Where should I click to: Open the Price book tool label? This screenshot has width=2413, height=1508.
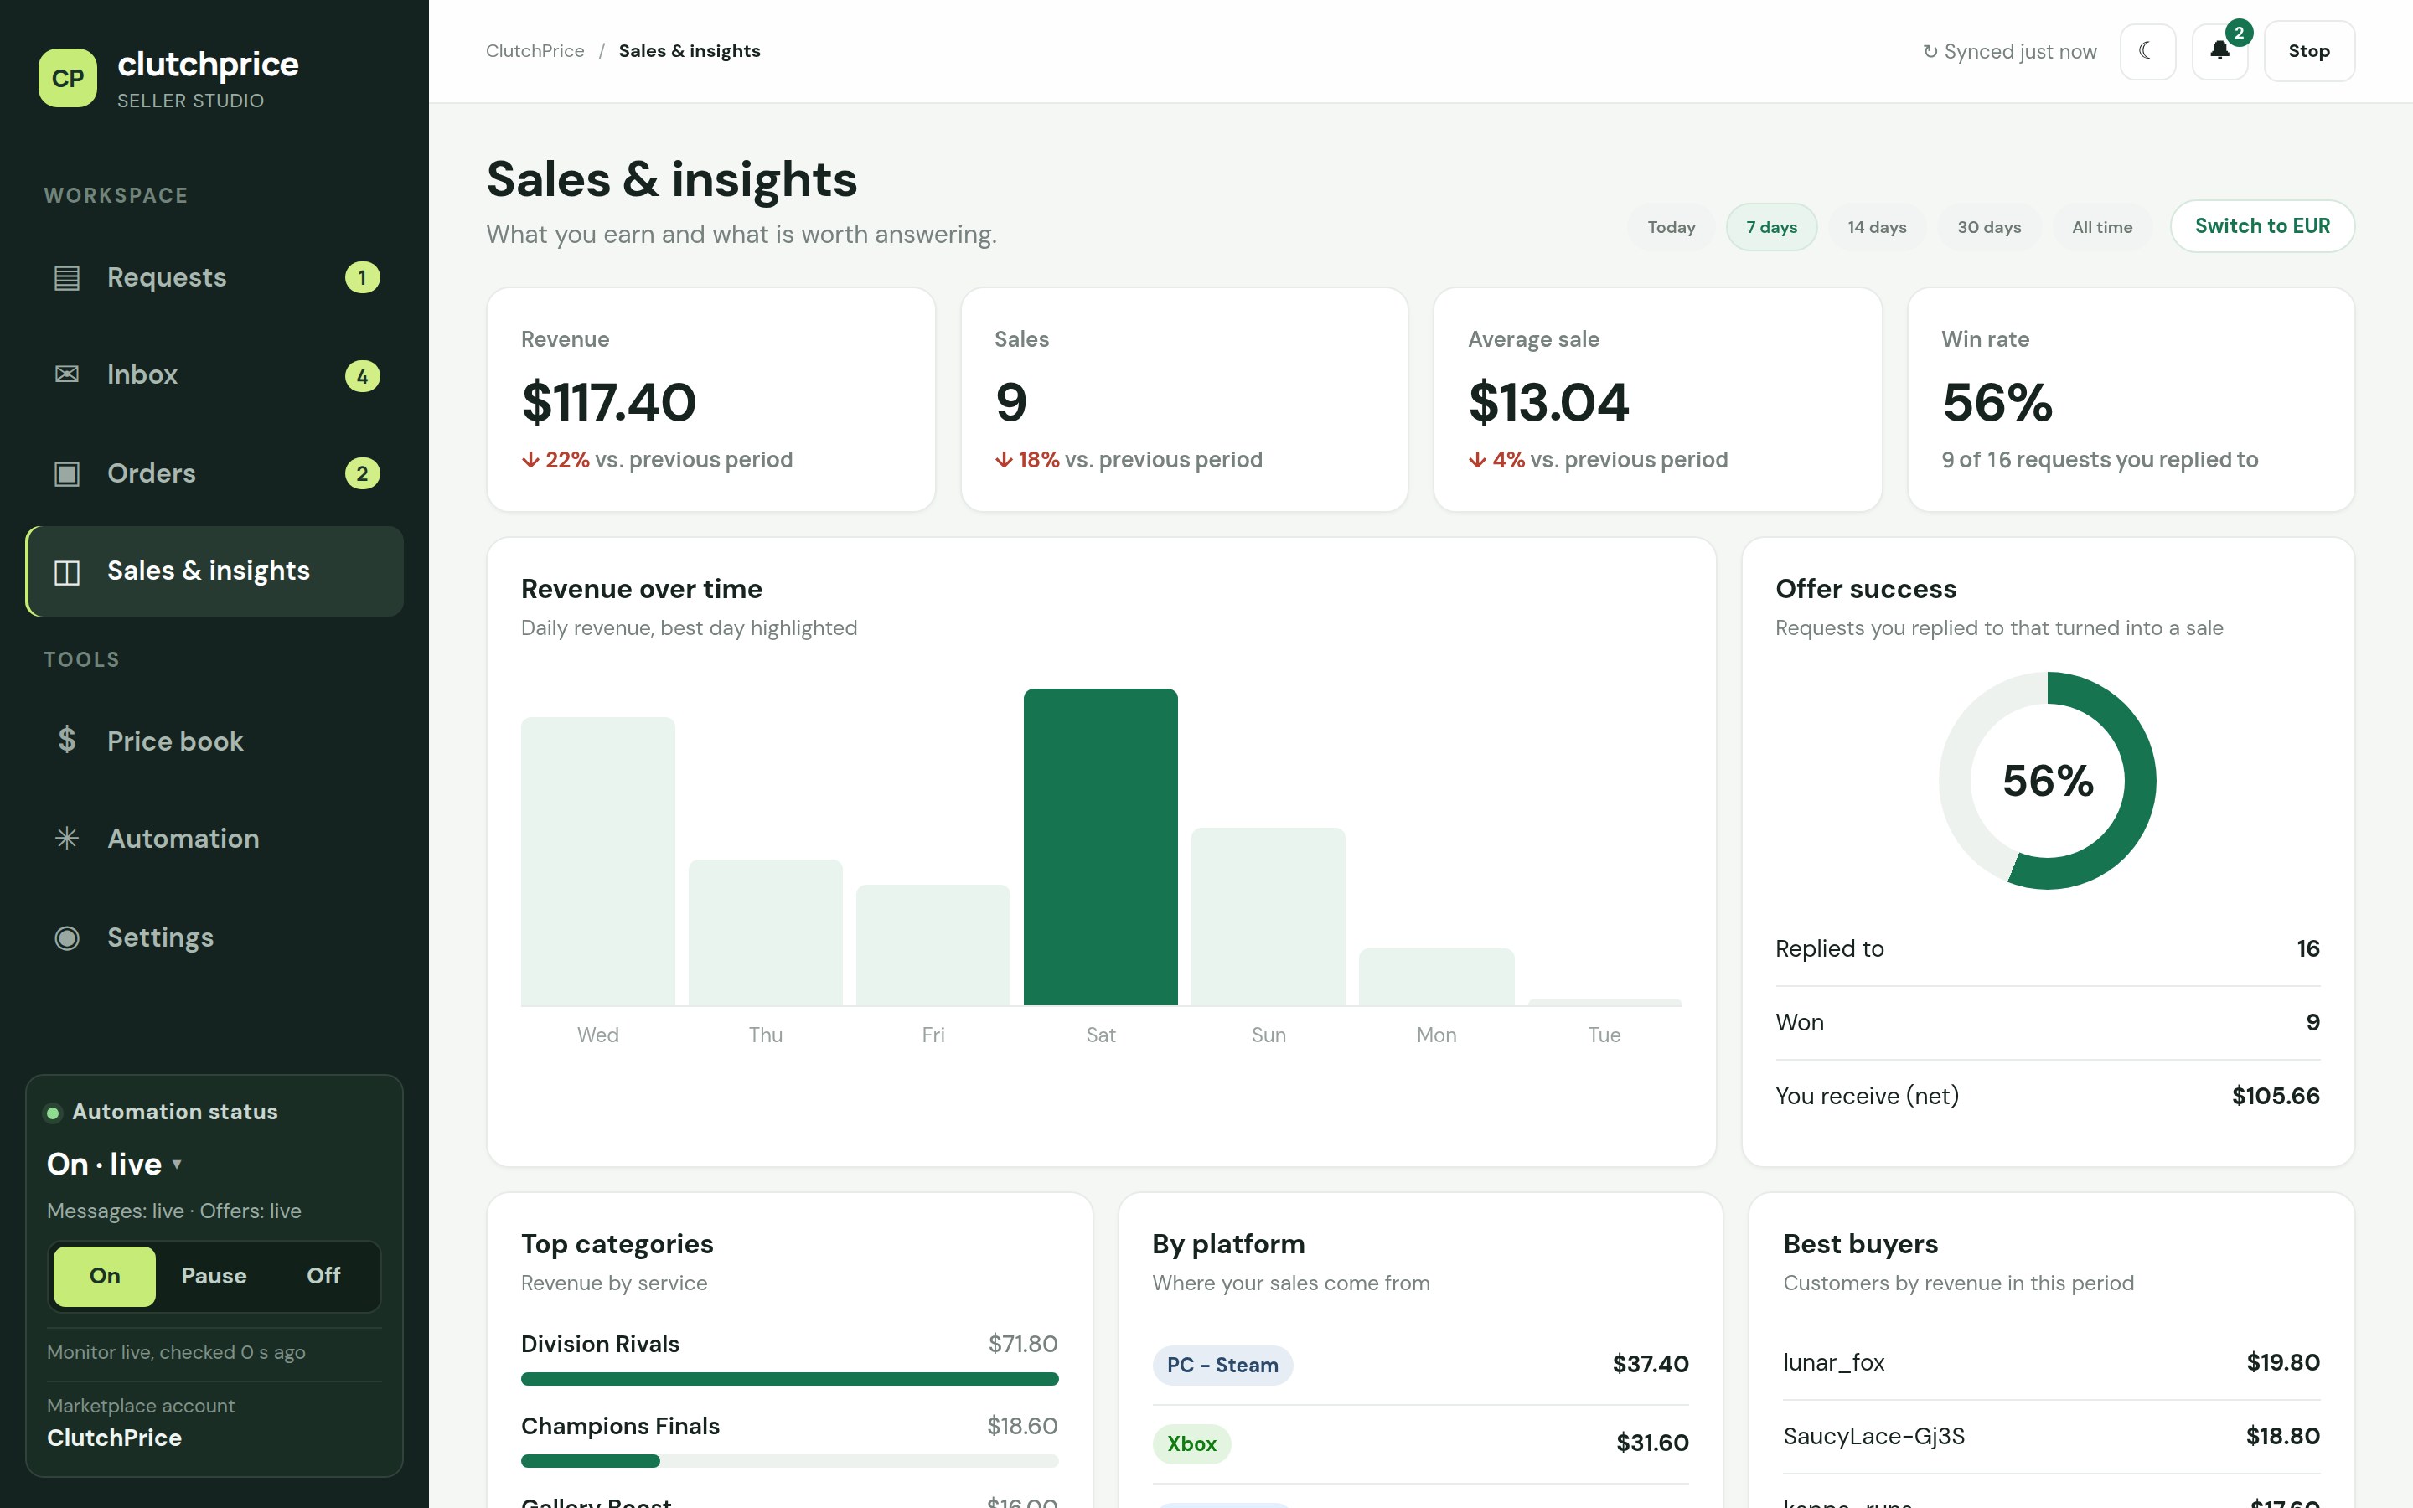point(174,741)
